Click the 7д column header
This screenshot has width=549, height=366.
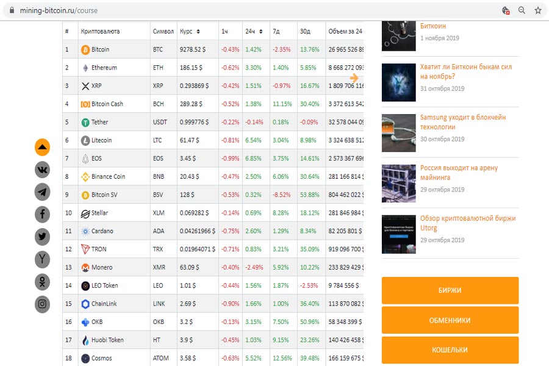276,31
